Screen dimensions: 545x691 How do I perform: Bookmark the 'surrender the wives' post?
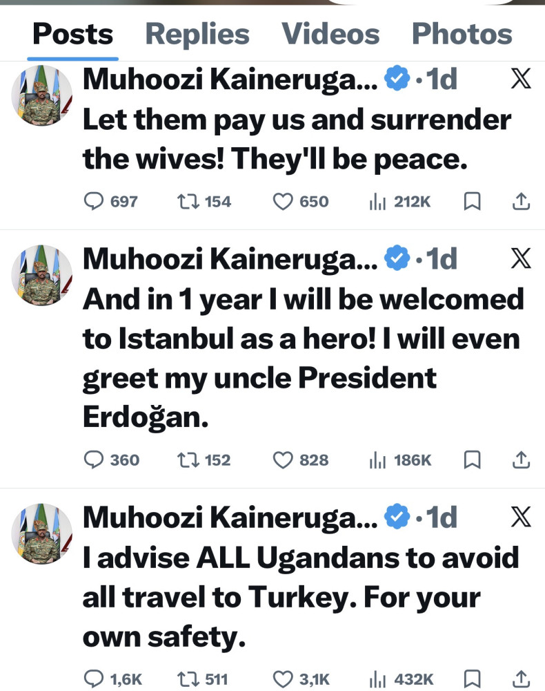[472, 202]
